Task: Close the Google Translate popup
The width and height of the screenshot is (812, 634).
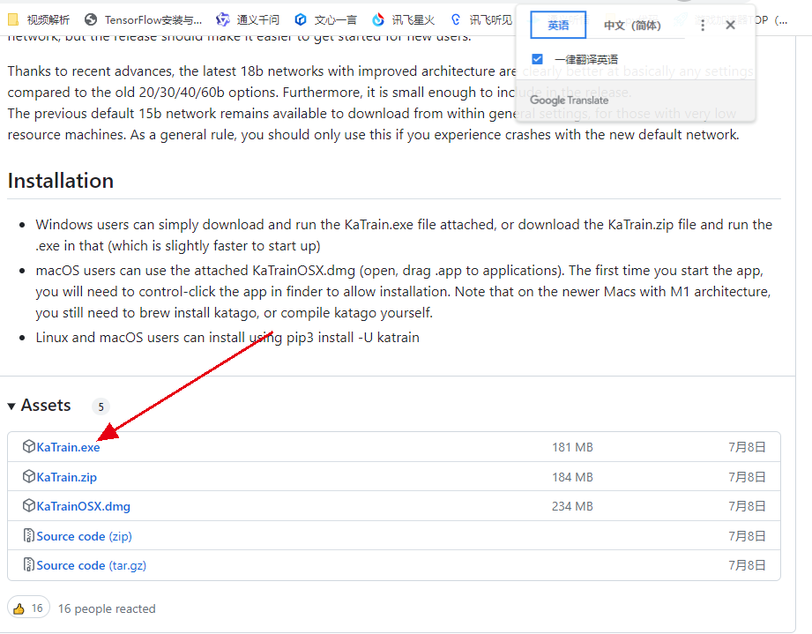Action: click(730, 25)
